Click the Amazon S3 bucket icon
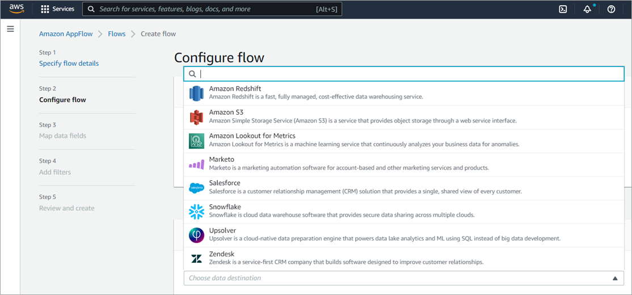 (196, 117)
